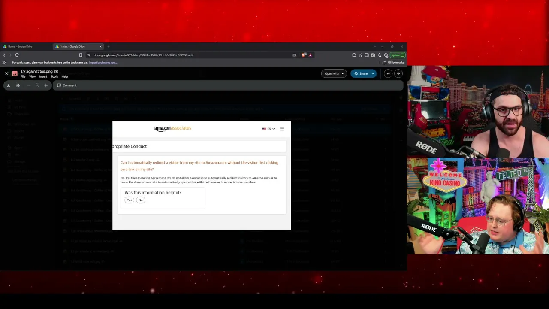Click the orange 'Can I automatically redirect' question text

[x=199, y=166]
